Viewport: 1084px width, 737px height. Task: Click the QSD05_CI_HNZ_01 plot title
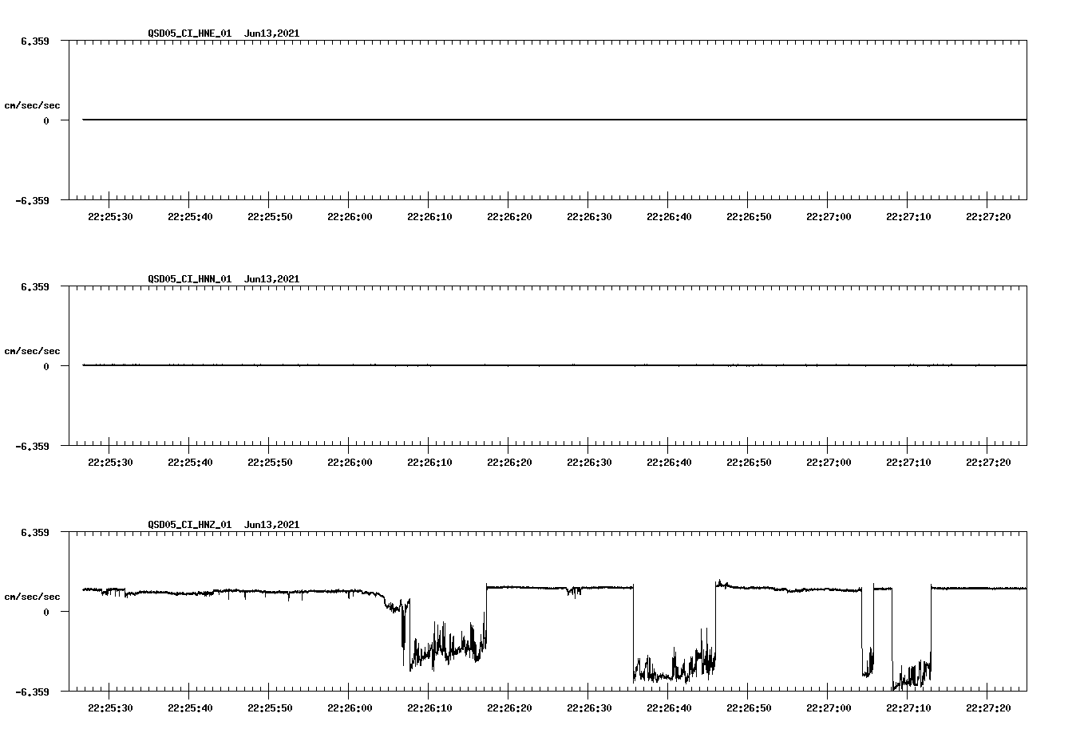[224, 525]
